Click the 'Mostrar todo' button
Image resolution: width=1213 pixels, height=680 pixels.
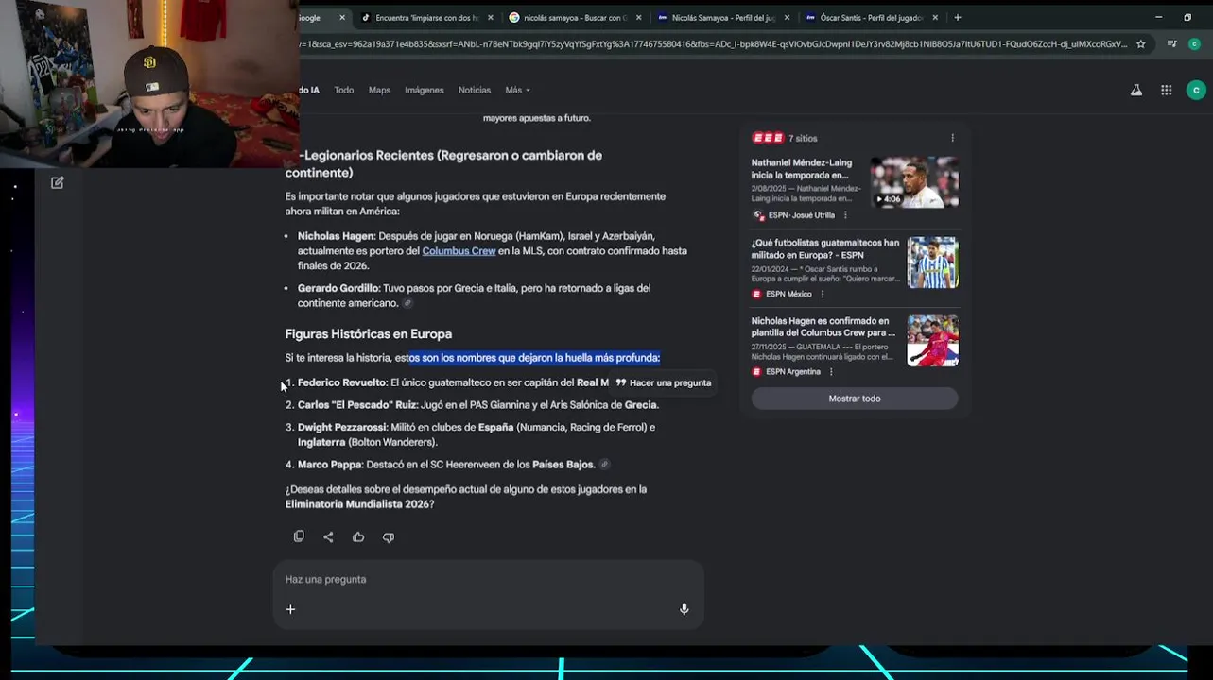pyautogui.click(x=855, y=399)
